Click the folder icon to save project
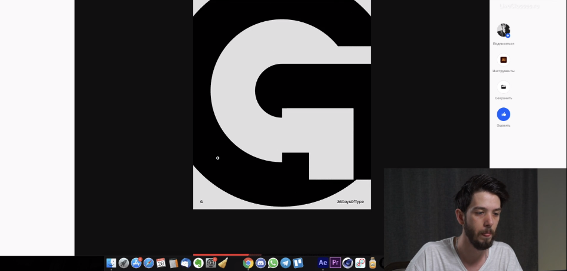This screenshot has width=567, height=271. coord(503,87)
